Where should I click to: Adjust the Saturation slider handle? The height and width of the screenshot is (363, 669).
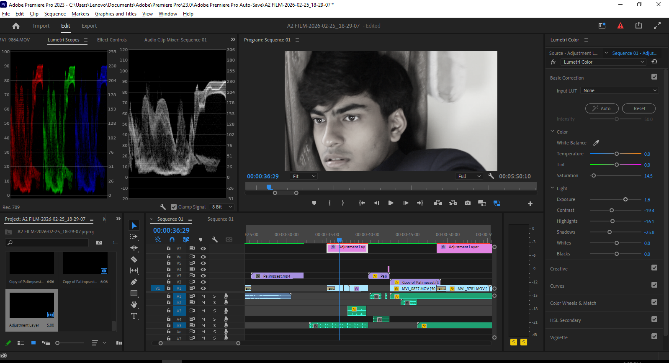[593, 175]
